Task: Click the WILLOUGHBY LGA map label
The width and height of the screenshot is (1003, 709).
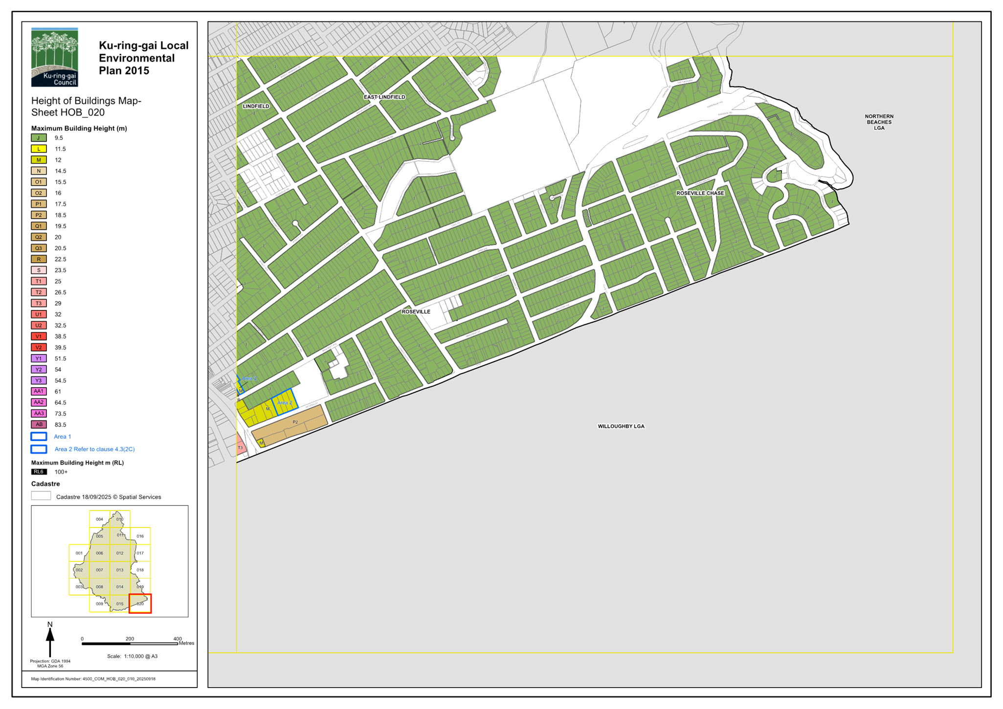Action: (x=621, y=426)
